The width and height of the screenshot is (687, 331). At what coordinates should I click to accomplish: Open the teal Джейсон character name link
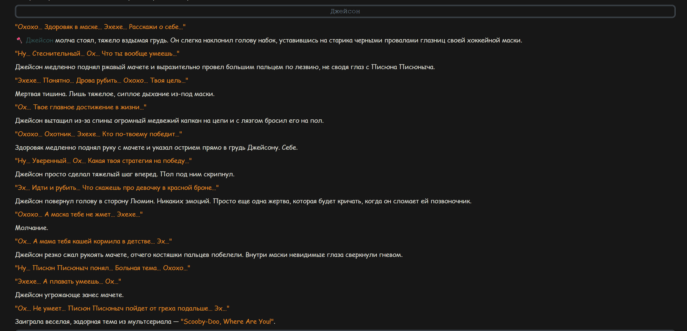(x=39, y=40)
